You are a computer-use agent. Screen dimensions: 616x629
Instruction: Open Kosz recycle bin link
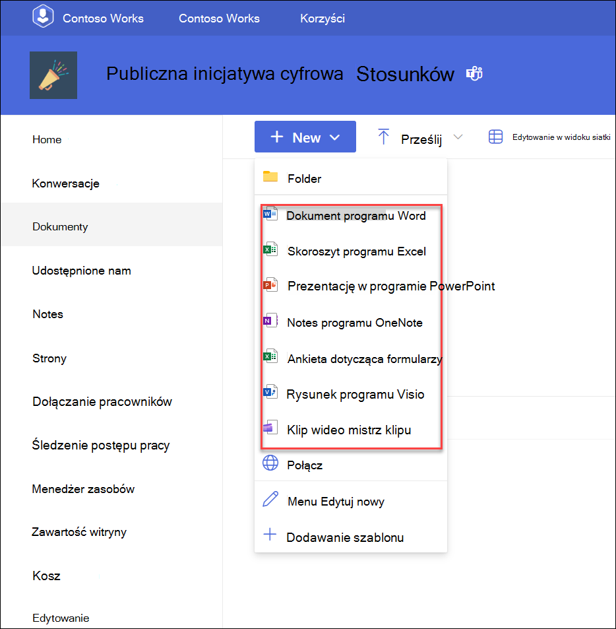click(46, 576)
